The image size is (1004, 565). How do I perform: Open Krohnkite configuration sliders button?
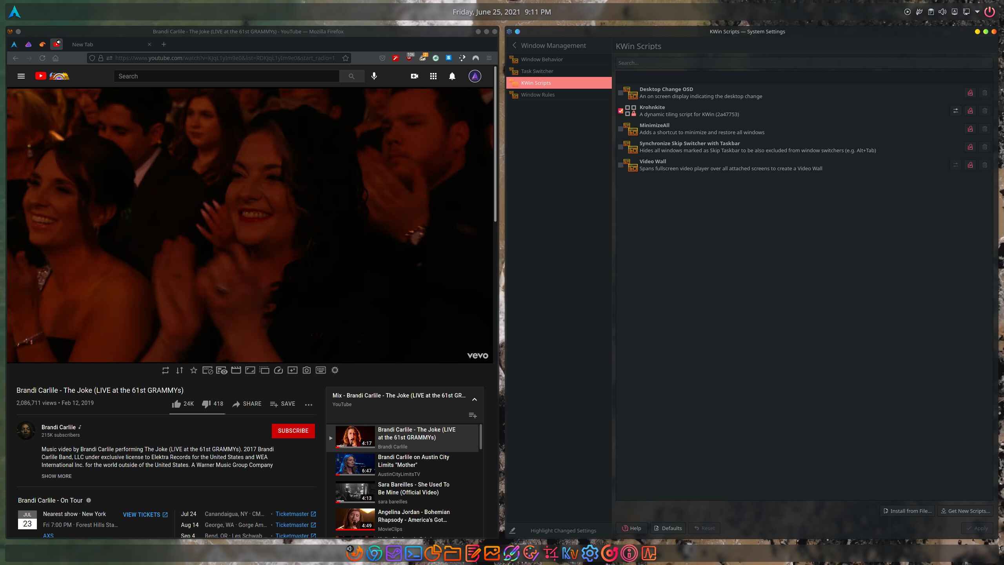point(956,111)
